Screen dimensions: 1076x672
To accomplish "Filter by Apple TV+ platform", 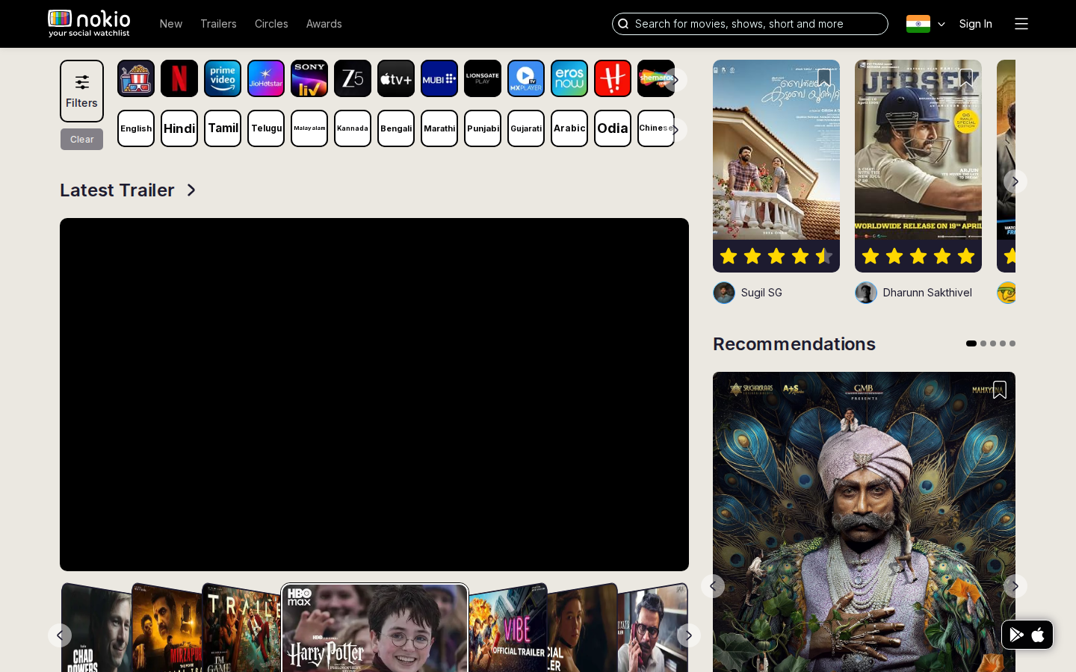I will [396, 78].
